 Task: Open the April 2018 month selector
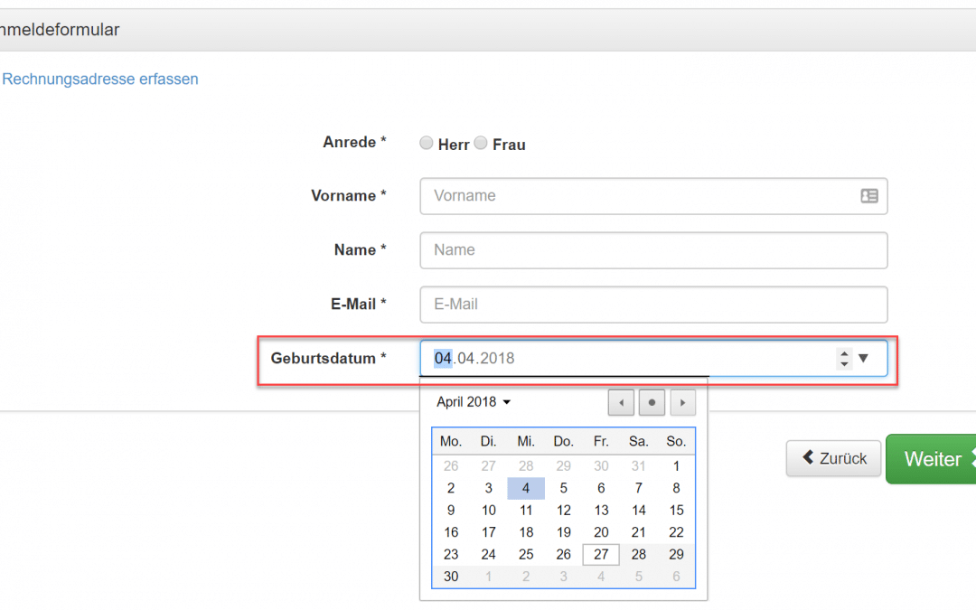474,402
